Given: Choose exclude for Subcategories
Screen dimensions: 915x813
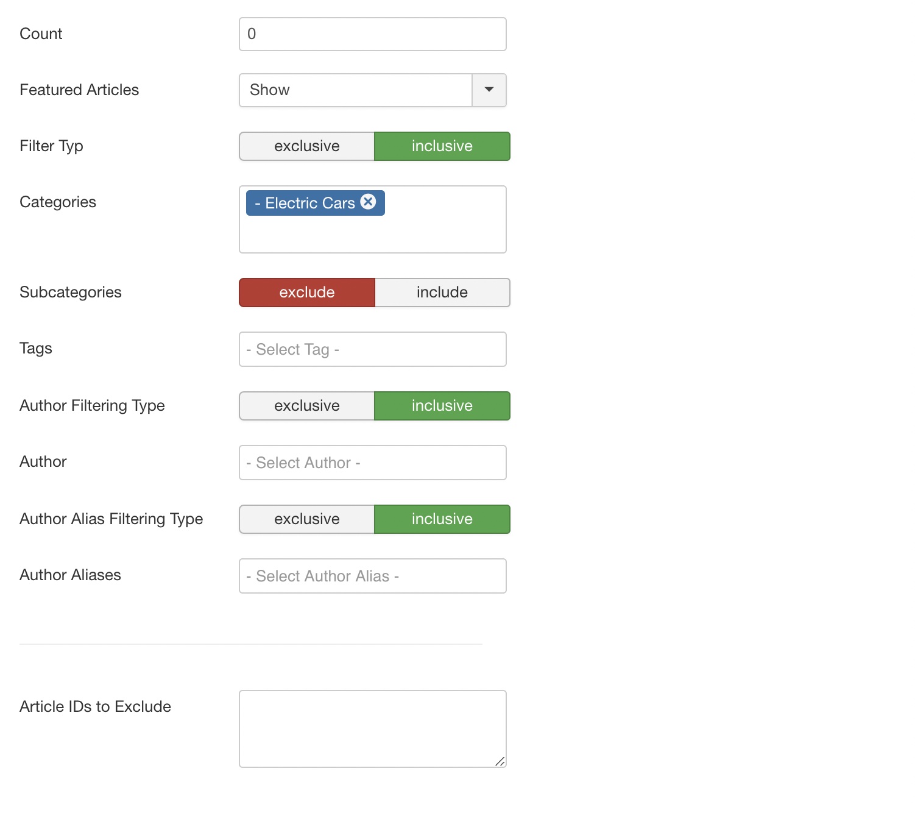Looking at the screenshot, I should pos(307,293).
